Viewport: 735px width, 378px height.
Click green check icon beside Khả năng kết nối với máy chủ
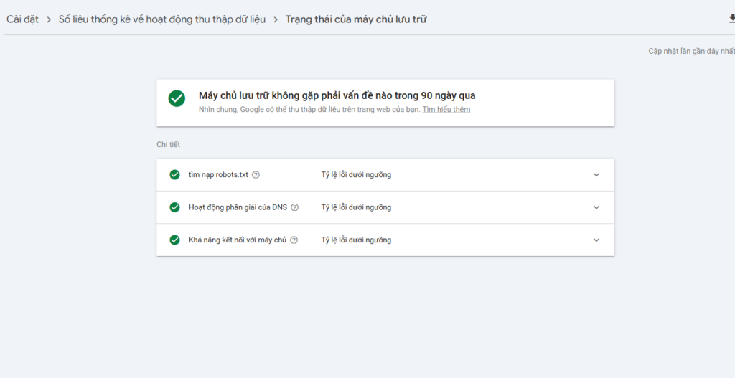(x=174, y=240)
